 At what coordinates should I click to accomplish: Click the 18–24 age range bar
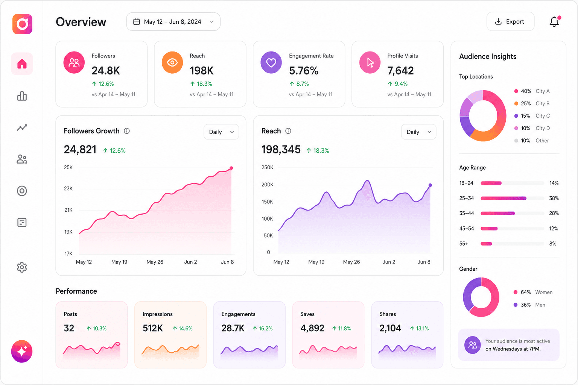pyautogui.click(x=513, y=183)
